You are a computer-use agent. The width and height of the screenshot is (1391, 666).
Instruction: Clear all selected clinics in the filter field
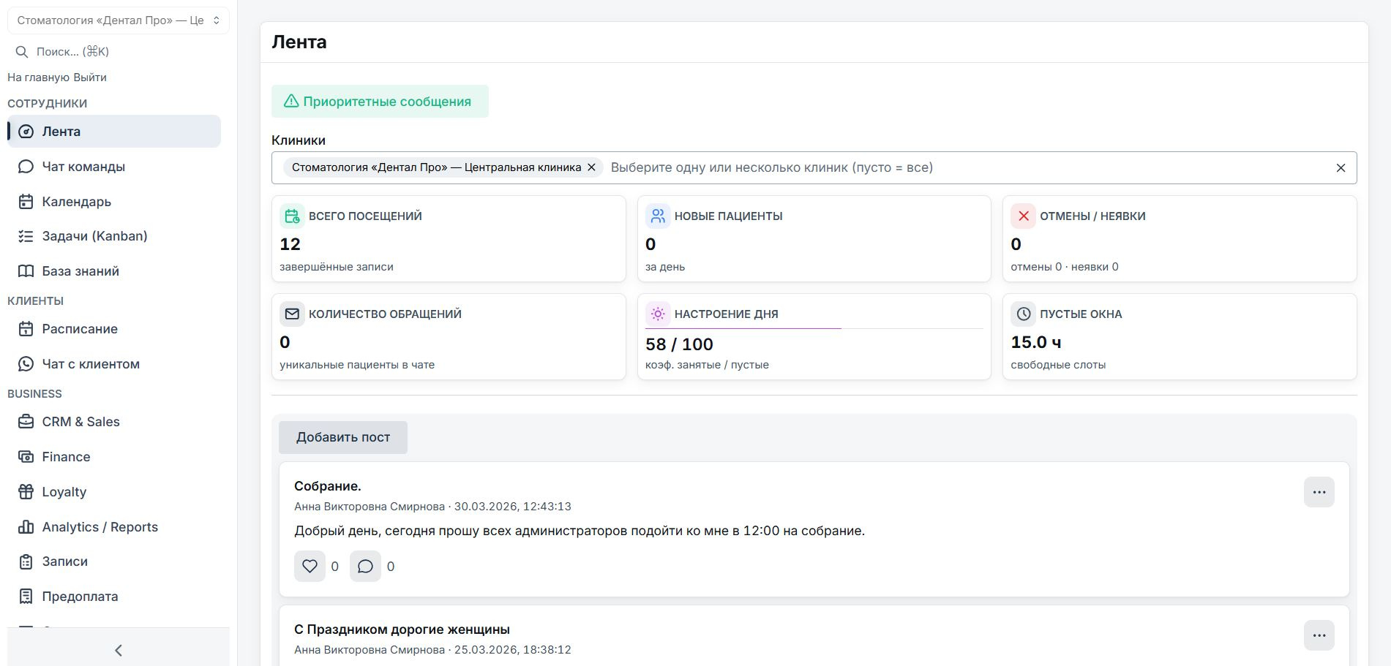coord(1341,168)
